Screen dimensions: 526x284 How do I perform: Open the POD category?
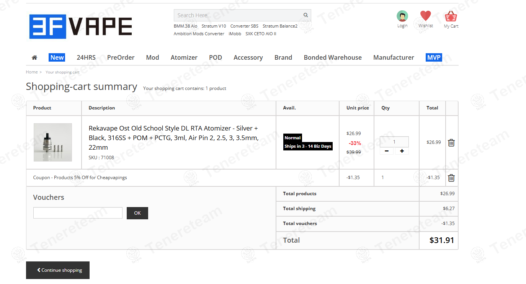(216, 57)
